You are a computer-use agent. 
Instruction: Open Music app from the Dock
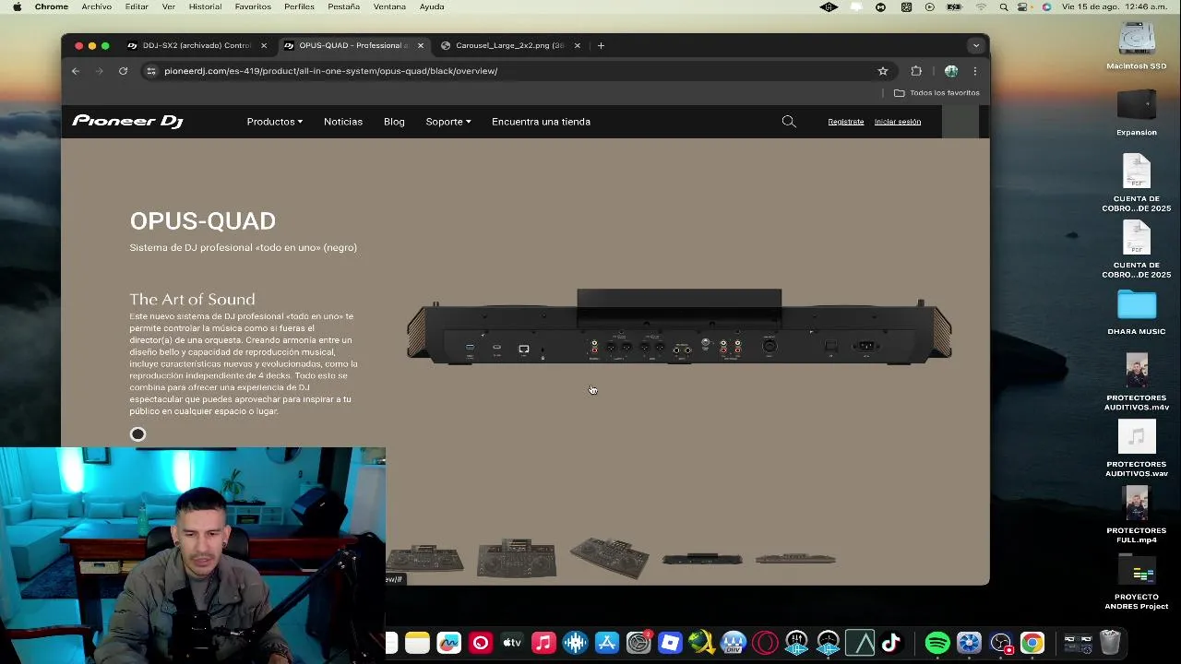[543, 643]
